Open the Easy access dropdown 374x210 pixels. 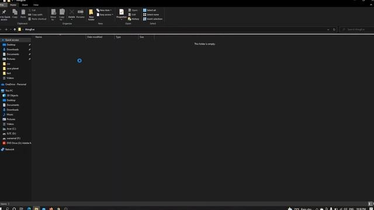[105, 15]
